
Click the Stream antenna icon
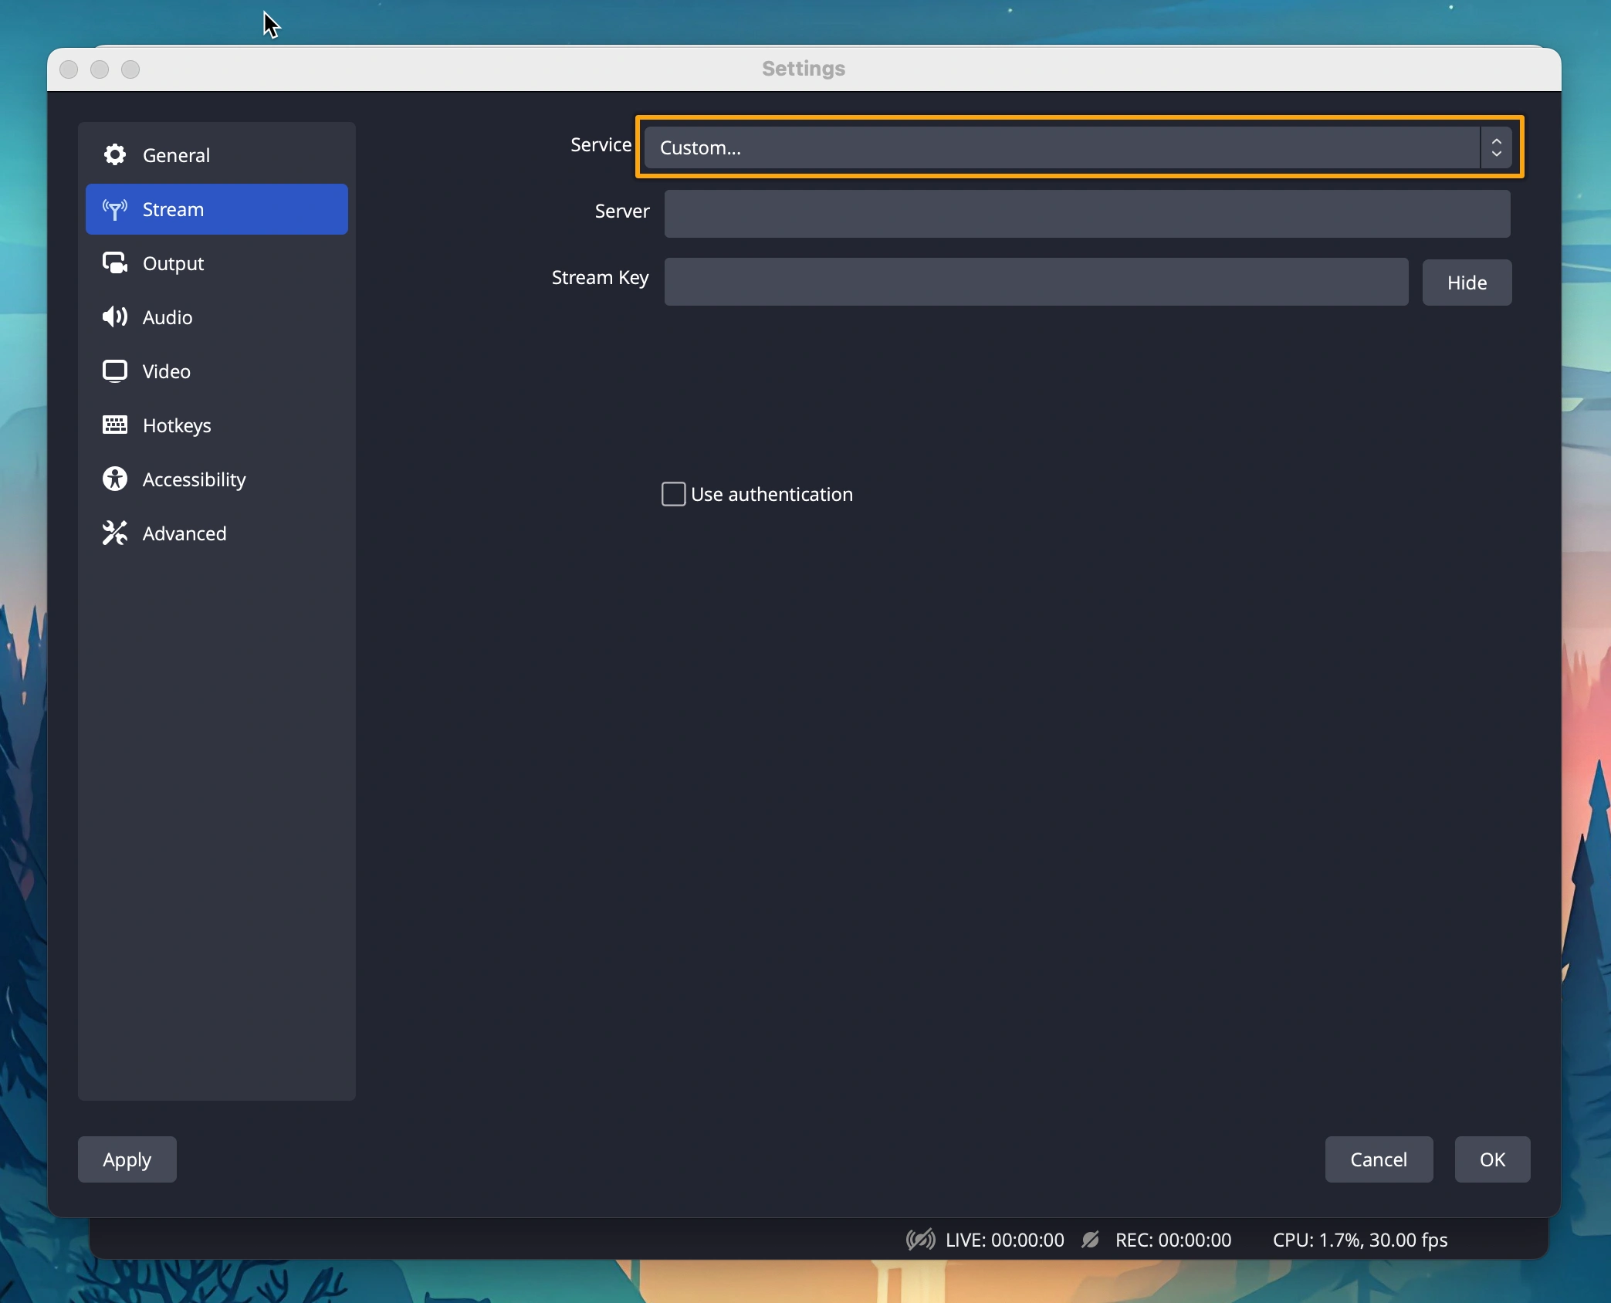(x=115, y=209)
